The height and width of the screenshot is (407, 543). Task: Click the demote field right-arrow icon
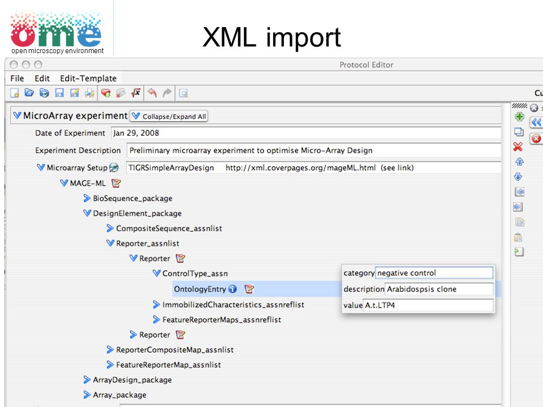(518, 207)
